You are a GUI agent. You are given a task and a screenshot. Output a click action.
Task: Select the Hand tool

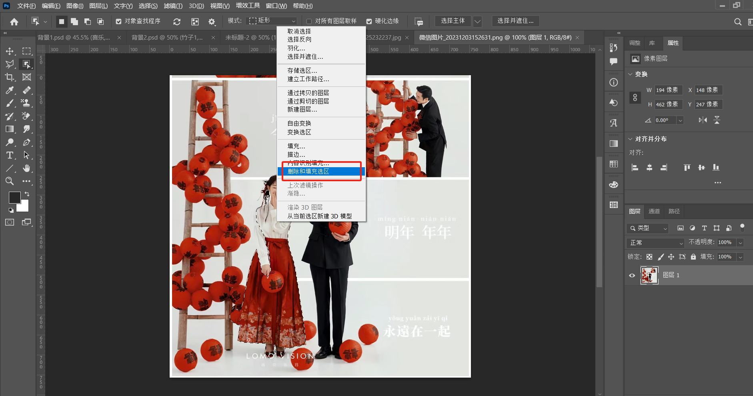26,168
